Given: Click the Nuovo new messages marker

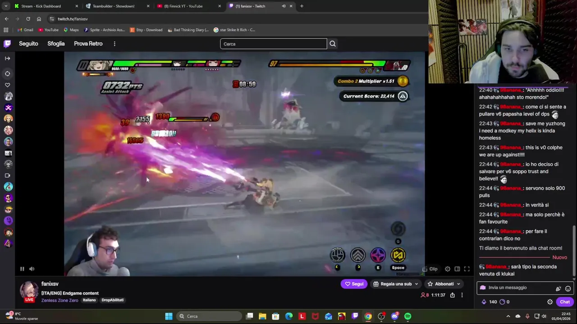Looking at the screenshot, I should click(559, 257).
